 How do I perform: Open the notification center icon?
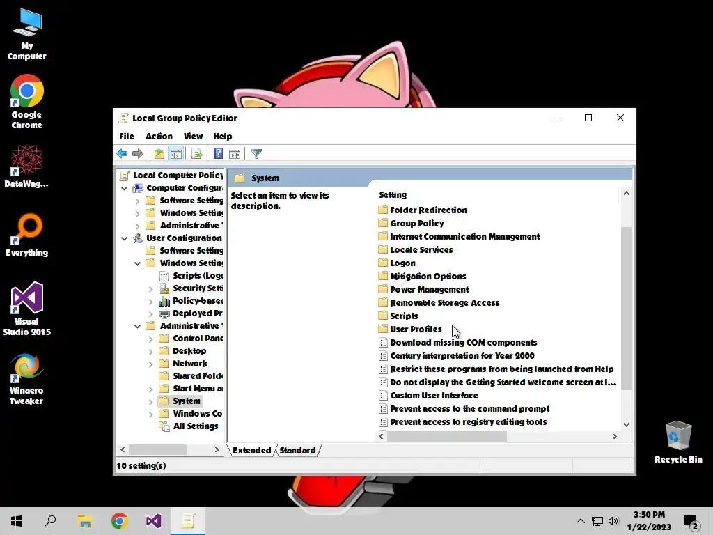coord(691,522)
